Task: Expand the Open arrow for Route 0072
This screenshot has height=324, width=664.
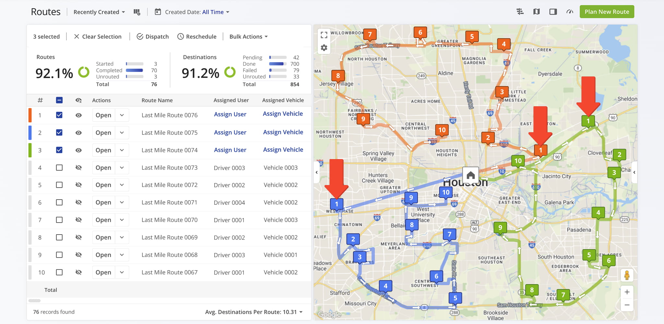Action: click(122, 185)
